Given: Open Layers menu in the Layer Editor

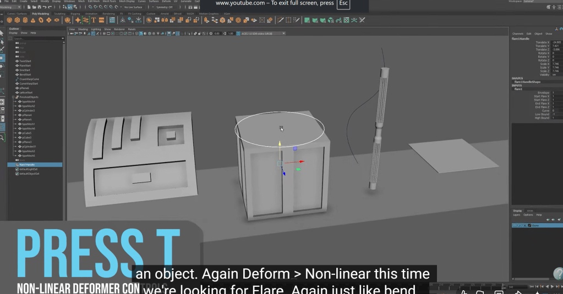Looking at the screenshot, I should [x=516, y=215].
